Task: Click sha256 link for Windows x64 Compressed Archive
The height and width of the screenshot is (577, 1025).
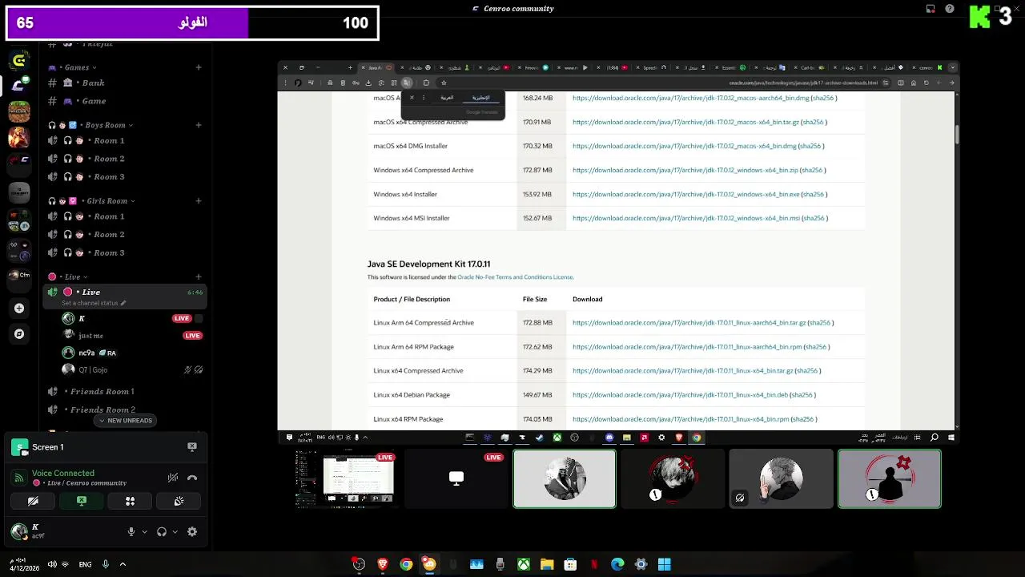Action: 812,170
